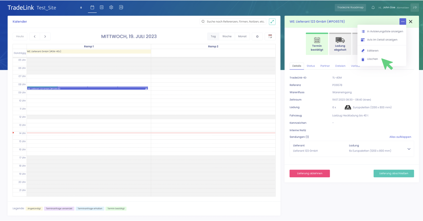Switch calendar to Woche view
The width and height of the screenshot is (423, 221).
[x=227, y=36]
